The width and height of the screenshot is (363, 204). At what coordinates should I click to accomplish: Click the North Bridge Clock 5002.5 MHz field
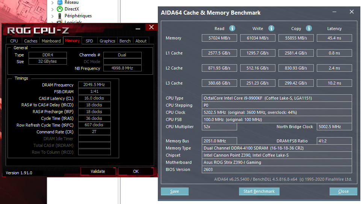[334, 127]
